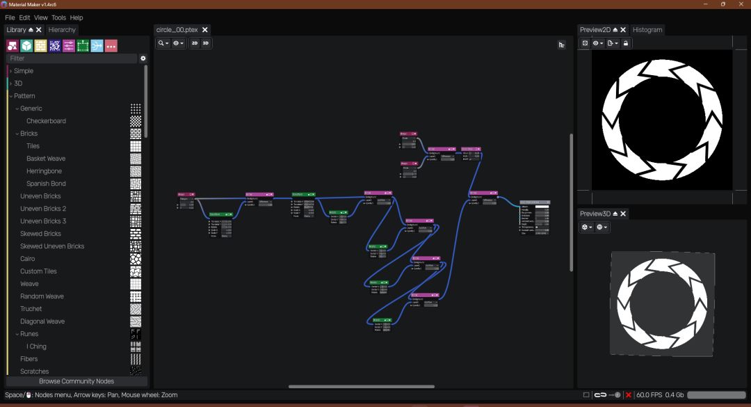Click the gray progress bar in status bar

(x=716, y=395)
